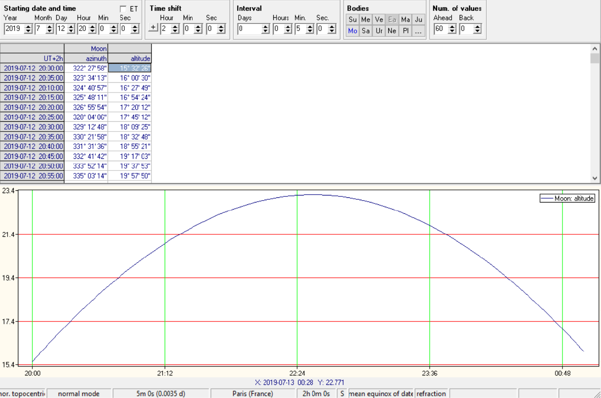The height and width of the screenshot is (398, 601).
Task: Click the Paris (France) status bar entry
Action: (x=253, y=394)
